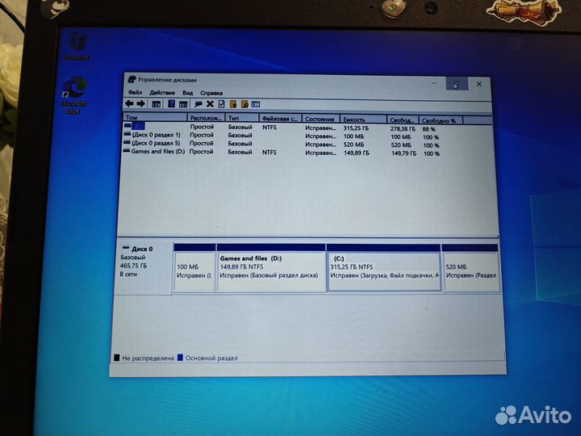This screenshot has width=581, height=436.
Task: Sort by the Свобод... column header
Action: pos(403,120)
